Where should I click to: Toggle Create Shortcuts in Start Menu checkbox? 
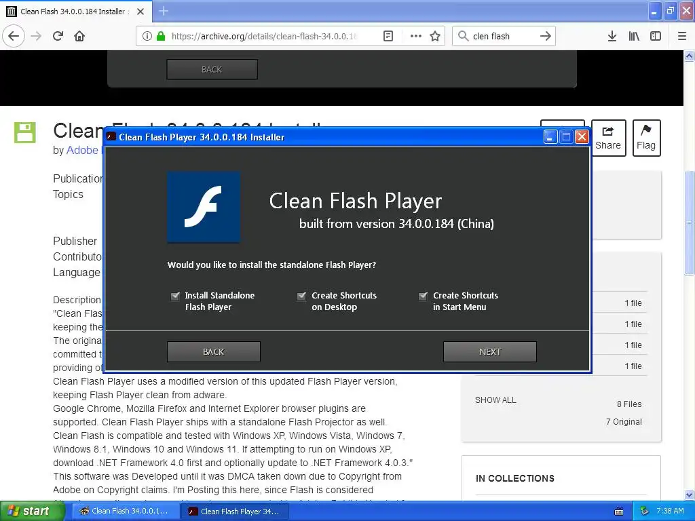(424, 296)
